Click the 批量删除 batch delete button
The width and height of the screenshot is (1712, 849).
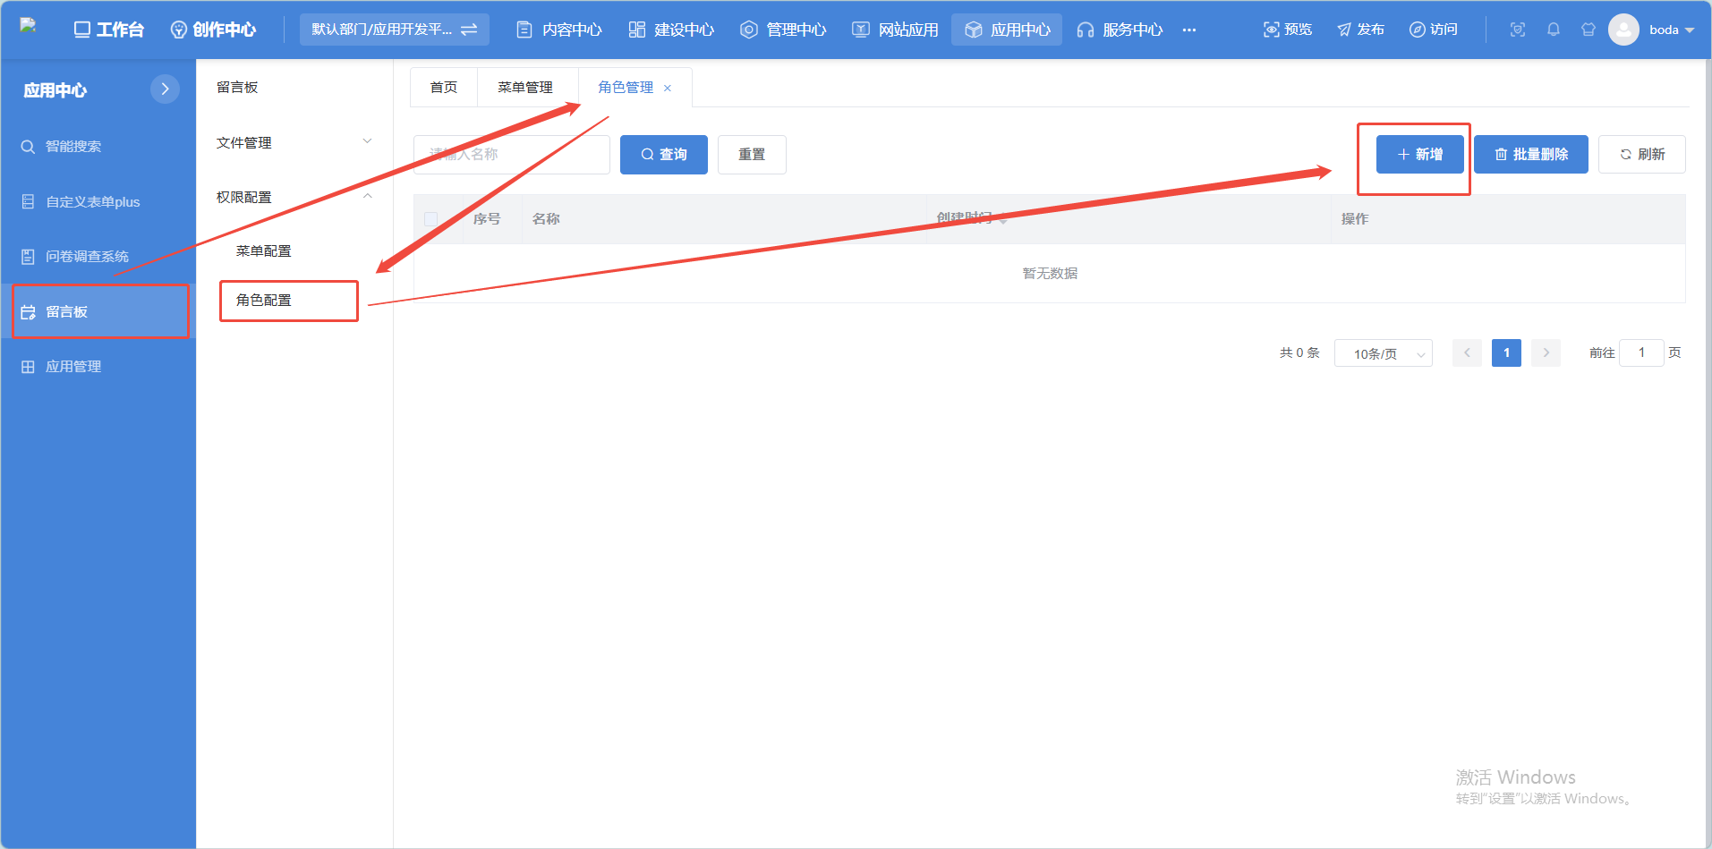(1531, 155)
